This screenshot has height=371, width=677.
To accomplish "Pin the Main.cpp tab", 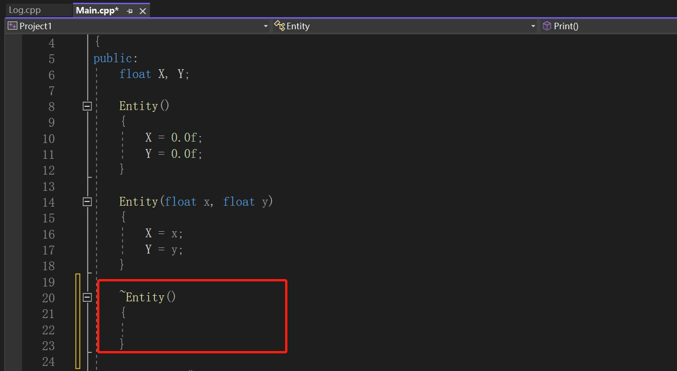I will 130,11.
